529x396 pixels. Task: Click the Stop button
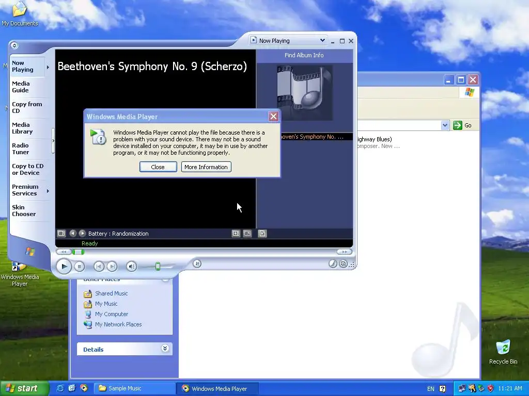pos(79,267)
